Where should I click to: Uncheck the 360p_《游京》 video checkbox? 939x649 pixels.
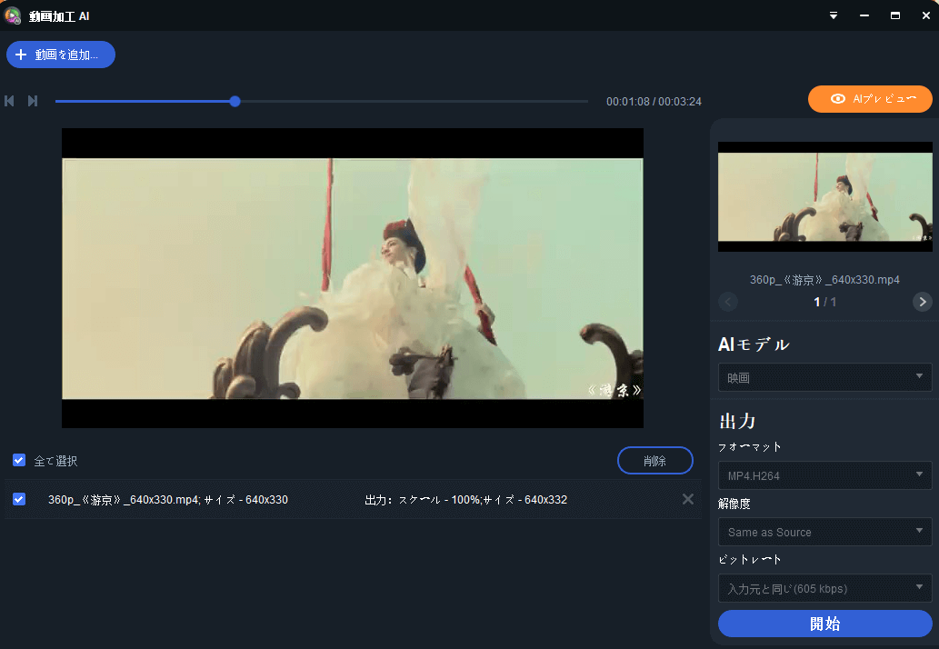[x=19, y=499]
